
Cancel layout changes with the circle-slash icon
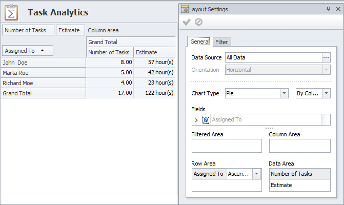pos(198,22)
